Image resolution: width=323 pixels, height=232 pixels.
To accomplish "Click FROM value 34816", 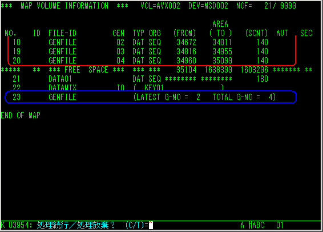I will click(186, 51).
